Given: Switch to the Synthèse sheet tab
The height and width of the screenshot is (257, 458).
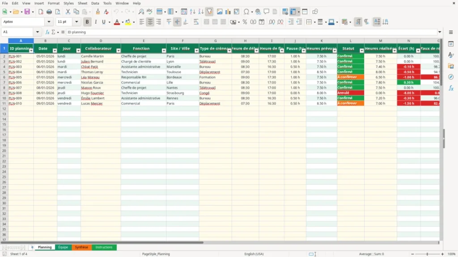Looking at the screenshot, I should pyautogui.click(x=81, y=247).
